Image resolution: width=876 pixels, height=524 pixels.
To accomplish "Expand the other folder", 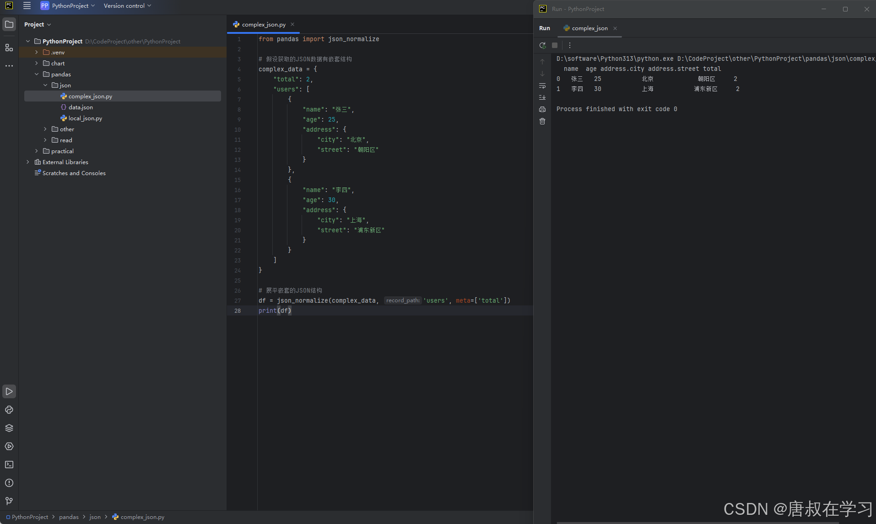I will click(45, 129).
